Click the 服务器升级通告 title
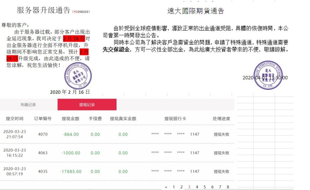Viewport: 310px width, 190px height. tap(43, 10)
